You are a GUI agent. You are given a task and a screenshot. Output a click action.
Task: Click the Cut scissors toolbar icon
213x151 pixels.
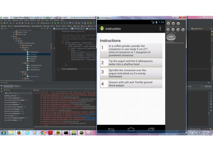(17, 23)
